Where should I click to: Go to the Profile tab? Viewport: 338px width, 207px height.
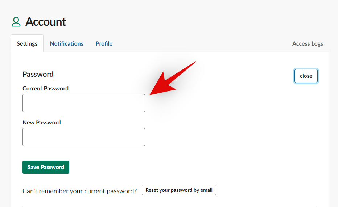pyautogui.click(x=104, y=43)
